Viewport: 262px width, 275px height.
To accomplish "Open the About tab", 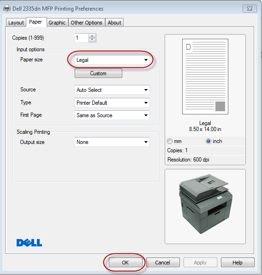I will pyautogui.click(x=114, y=23).
